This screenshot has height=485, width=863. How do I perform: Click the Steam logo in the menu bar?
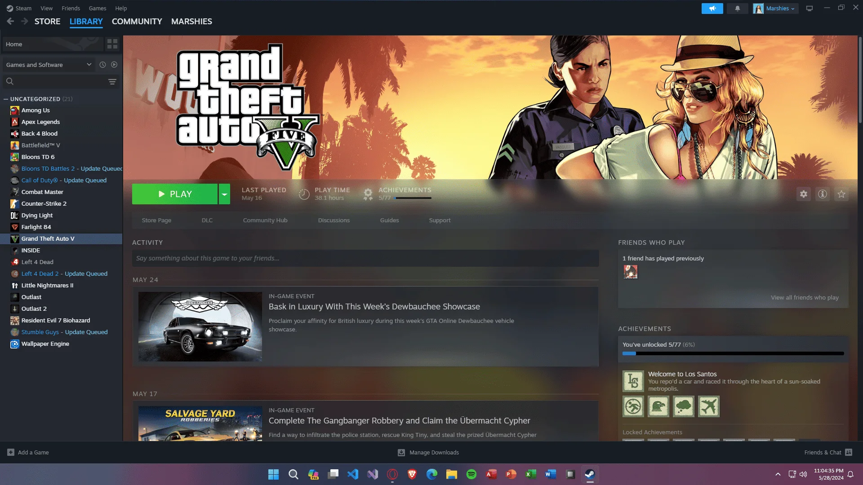click(10, 8)
